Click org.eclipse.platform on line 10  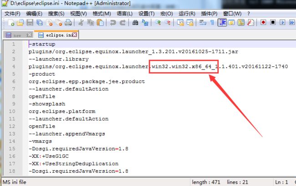62,111
